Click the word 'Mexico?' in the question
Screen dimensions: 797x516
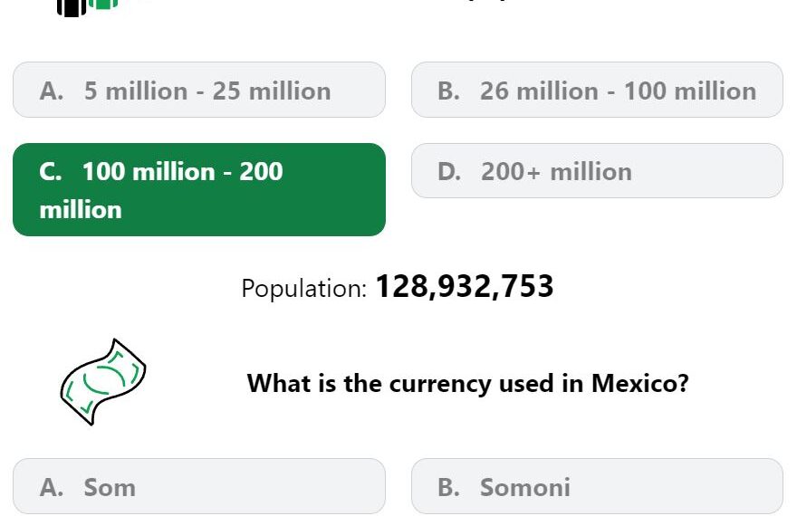640,383
